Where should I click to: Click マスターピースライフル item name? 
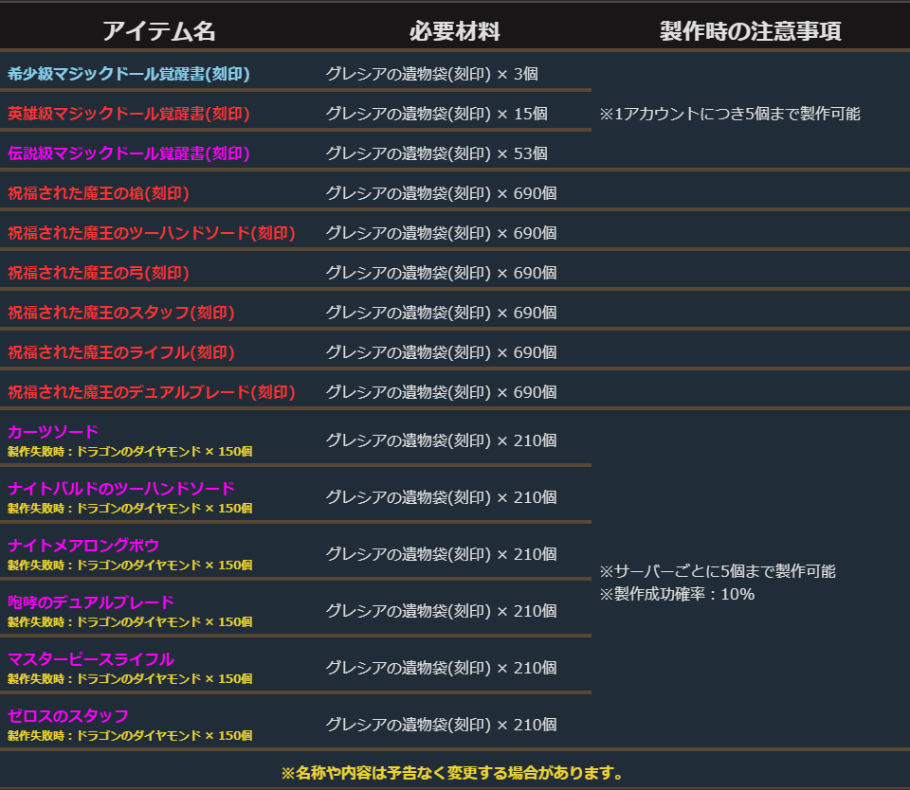pyautogui.click(x=91, y=659)
